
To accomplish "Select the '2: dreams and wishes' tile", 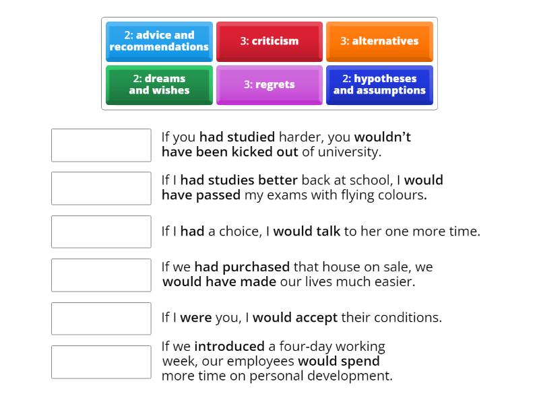I will point(159,85).
